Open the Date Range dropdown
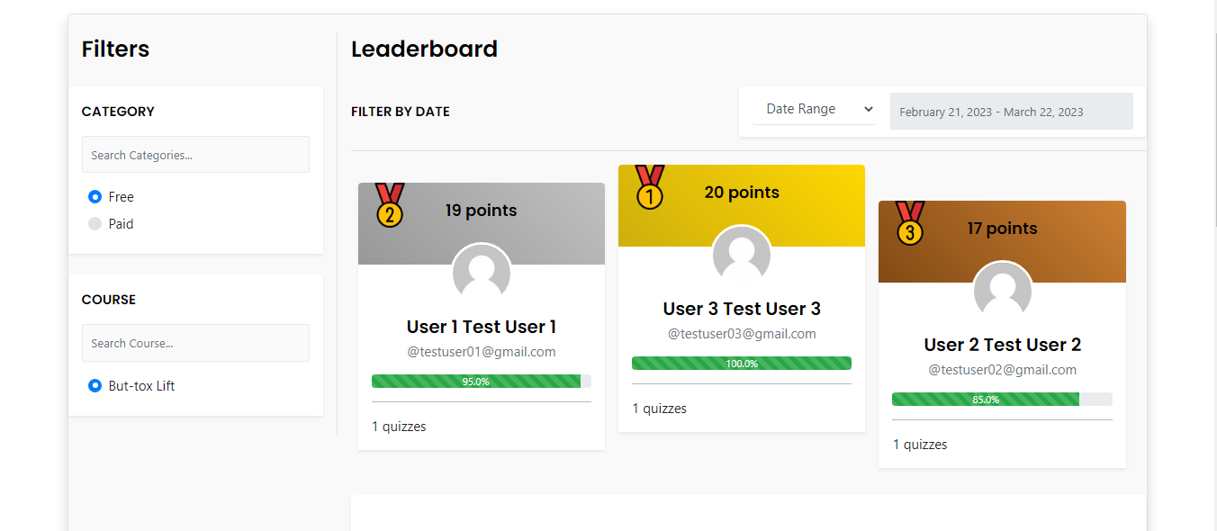Viewport: 1217px width, 531px height. 815,109
